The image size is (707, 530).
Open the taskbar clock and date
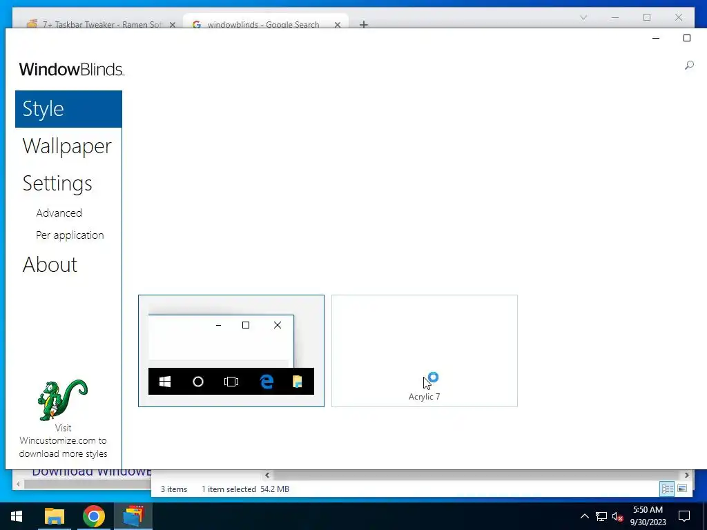click(648, 516)
